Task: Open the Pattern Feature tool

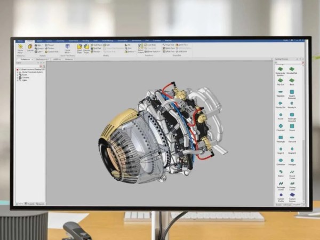Action: coord(141,49)
